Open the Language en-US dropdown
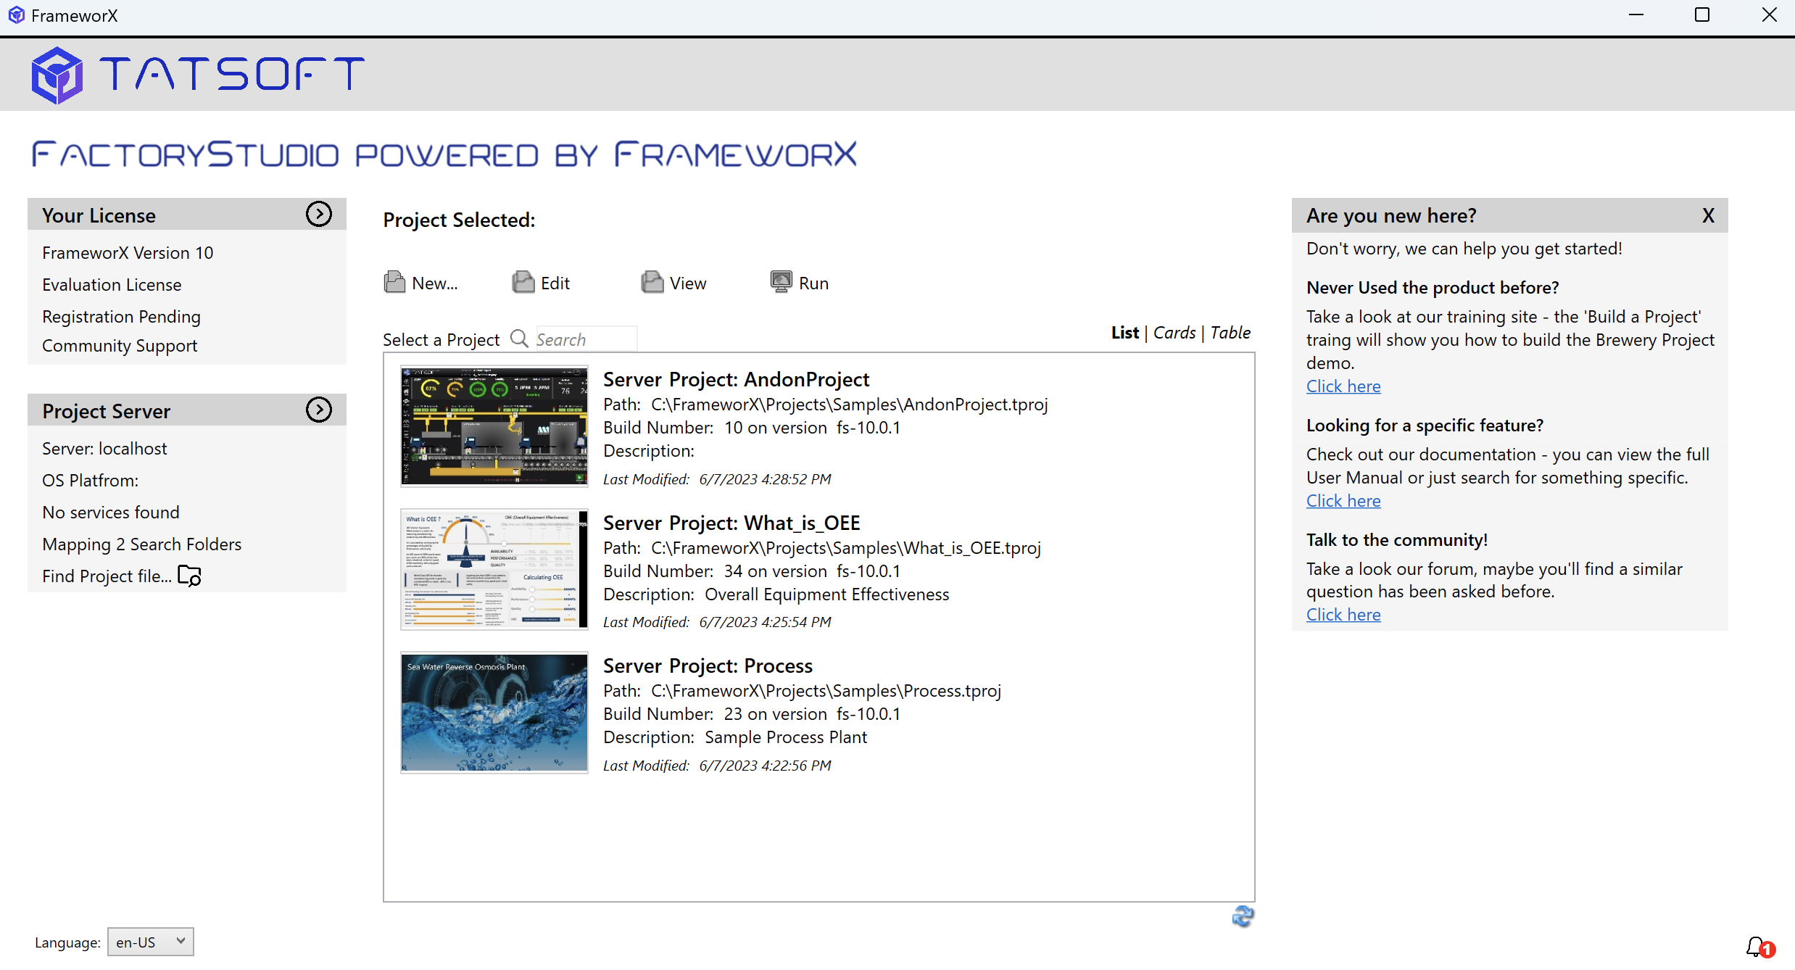This screenshot has height=970, width=1795. pos(151,942)
